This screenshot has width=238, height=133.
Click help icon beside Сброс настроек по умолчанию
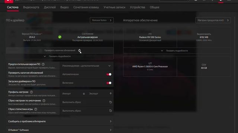(x=44, y=100)
